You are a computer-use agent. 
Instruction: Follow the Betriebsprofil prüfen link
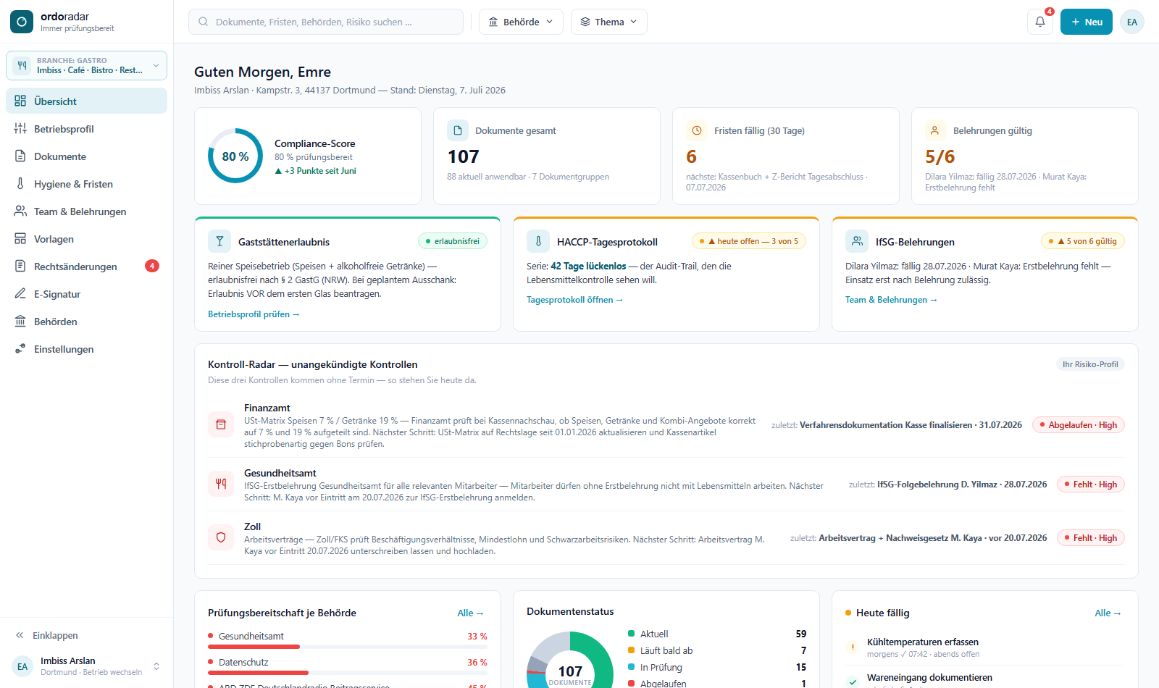pos(254,314)
